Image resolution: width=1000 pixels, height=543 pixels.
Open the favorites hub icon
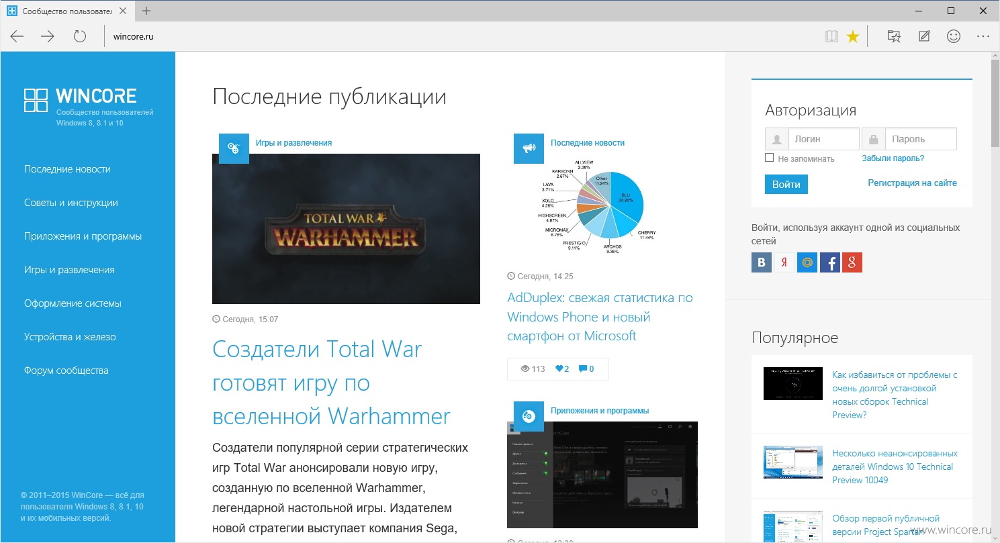pyautogui.click(x=894, y=37)
